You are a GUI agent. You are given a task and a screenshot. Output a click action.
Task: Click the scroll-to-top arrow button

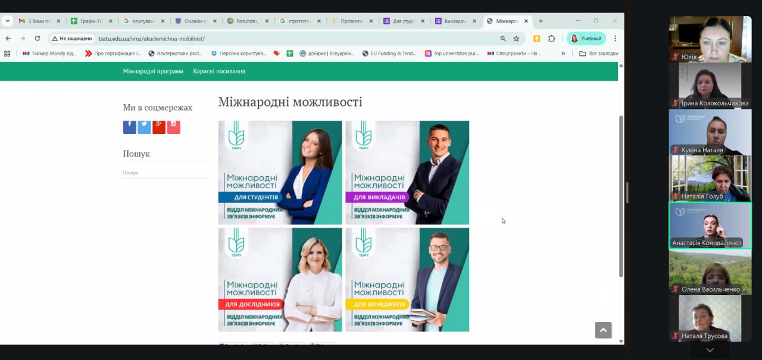603,330
